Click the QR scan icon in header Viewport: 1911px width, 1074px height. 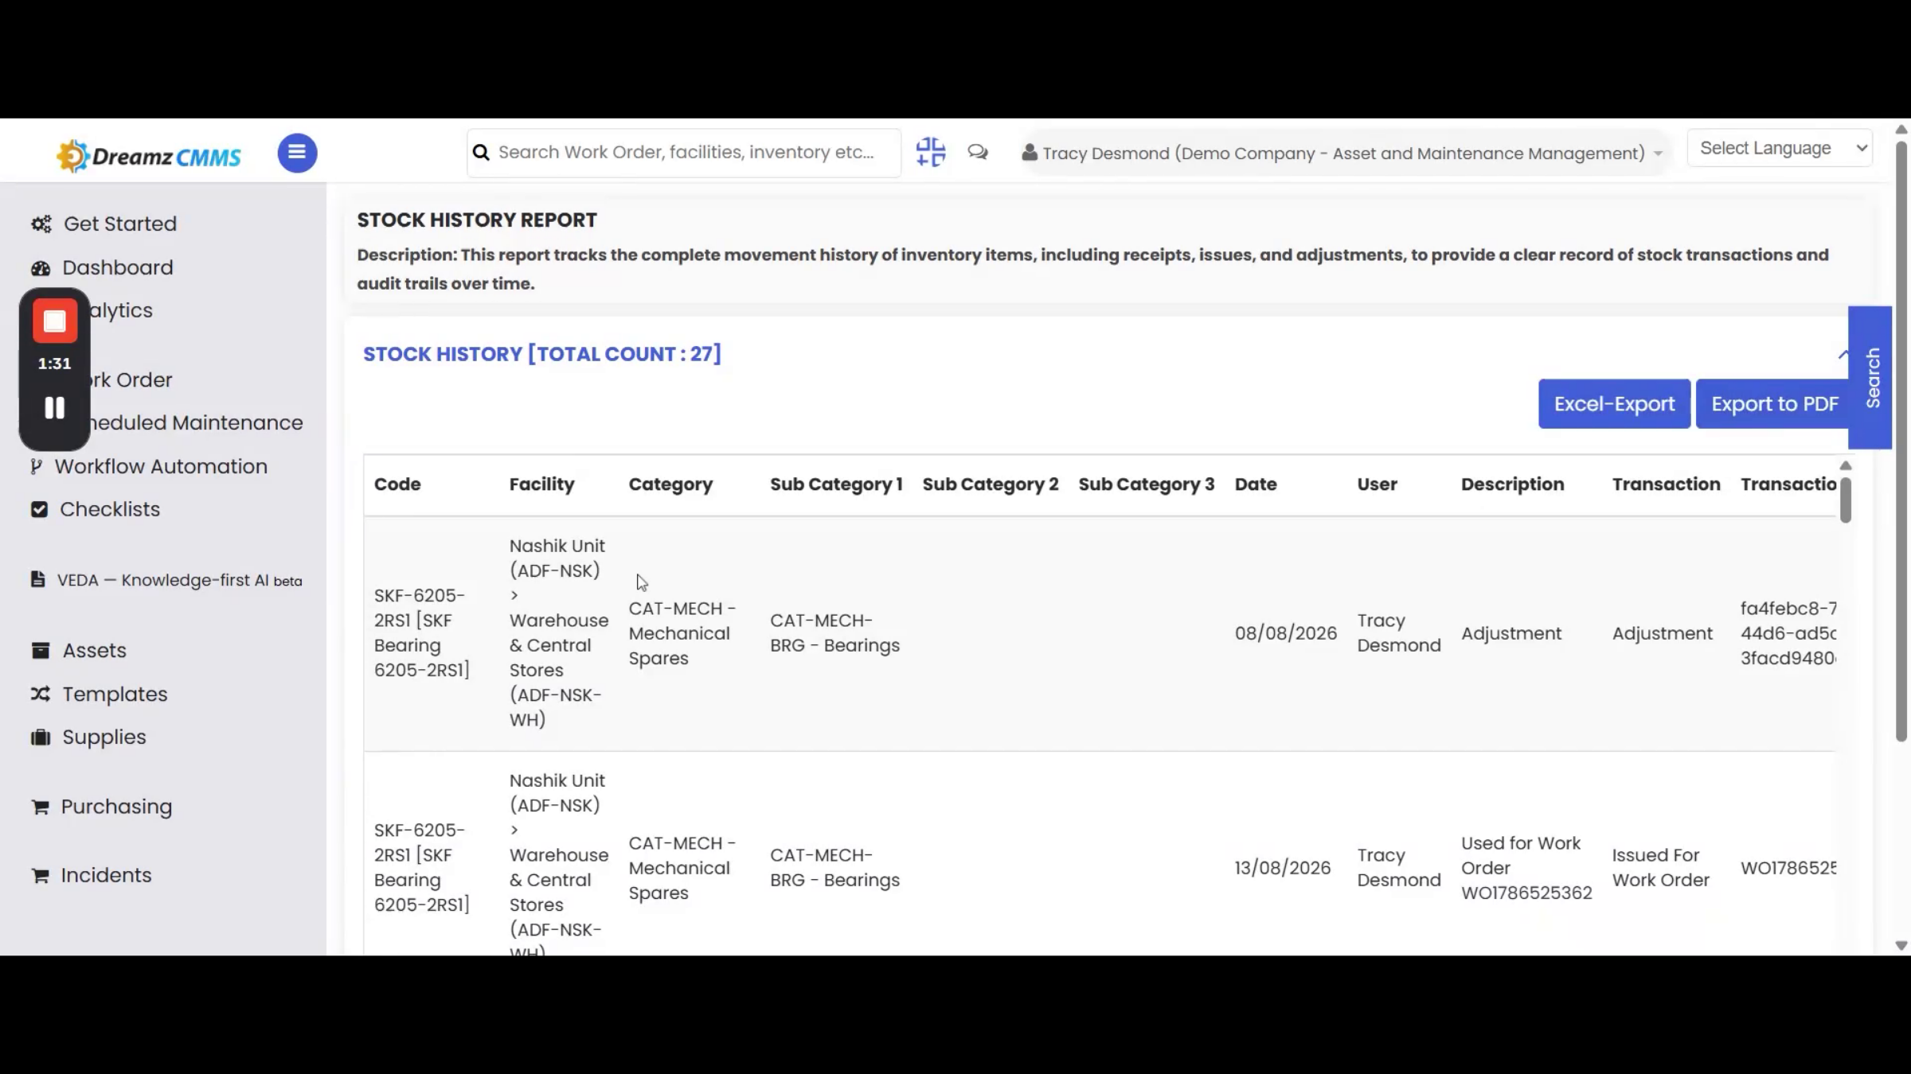[x=930, y=152]
